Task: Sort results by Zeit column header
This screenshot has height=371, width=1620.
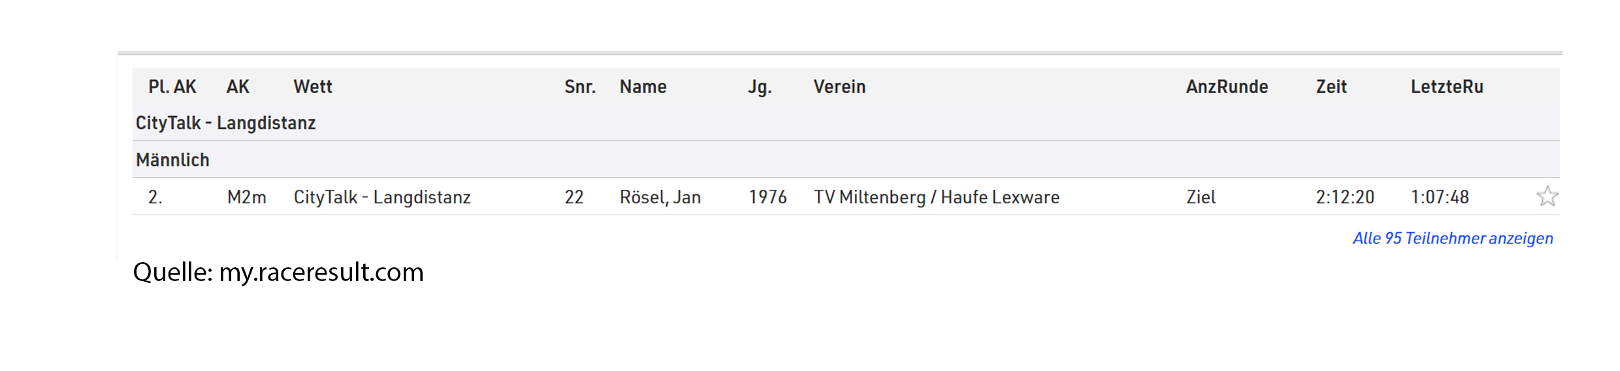Action: coord(1331,87)
